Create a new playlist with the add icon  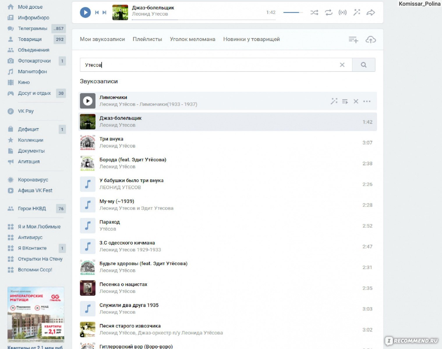[x=353, y=40]
